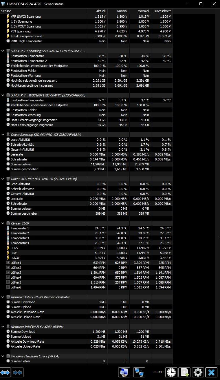
Task: Collapse the Intel Wi-Fi 6 AX200 group
Action: (3, 327)
